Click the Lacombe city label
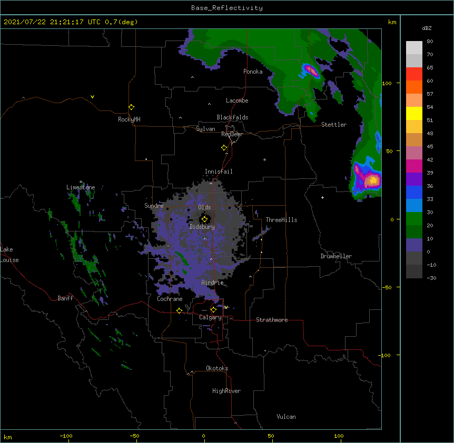Image resolution: width=454 pixels, height=443 pixels. click(237, 100)
